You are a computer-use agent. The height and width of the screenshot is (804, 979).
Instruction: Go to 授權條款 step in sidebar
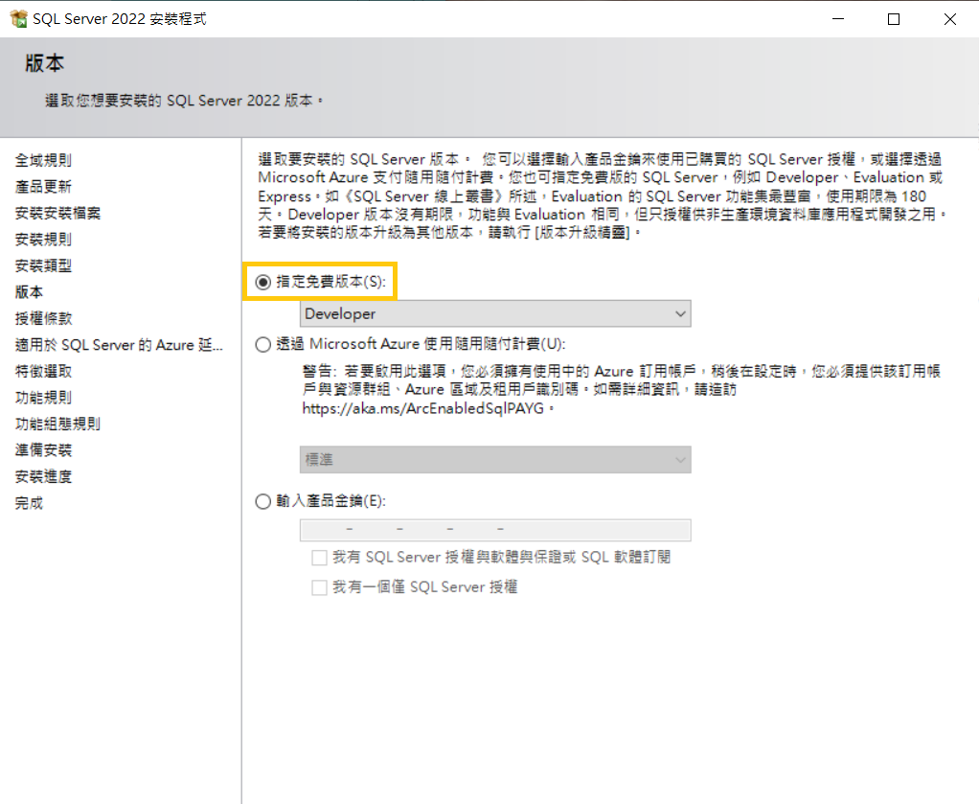pyautogui.click(x=43, y=318)
